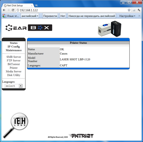This screenshot has width=143, height=142.
Task: Click the Нет button in the translate bar
Action: (x=63, y=16)
